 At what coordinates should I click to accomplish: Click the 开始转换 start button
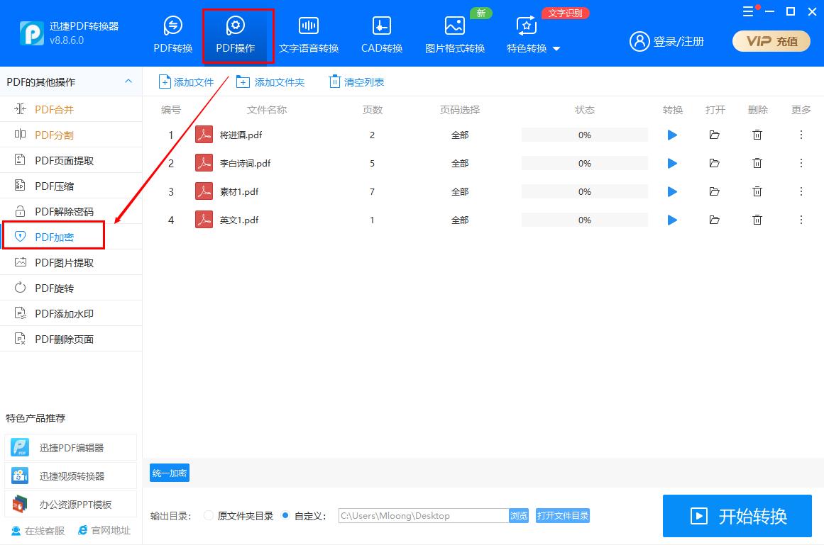pyautogui.click(x=737, y=516)
